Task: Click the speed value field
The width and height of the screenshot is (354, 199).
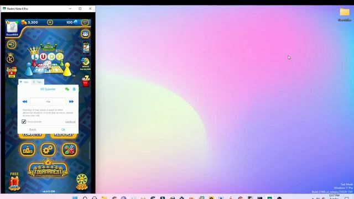Action: click(x=48, y=102)
